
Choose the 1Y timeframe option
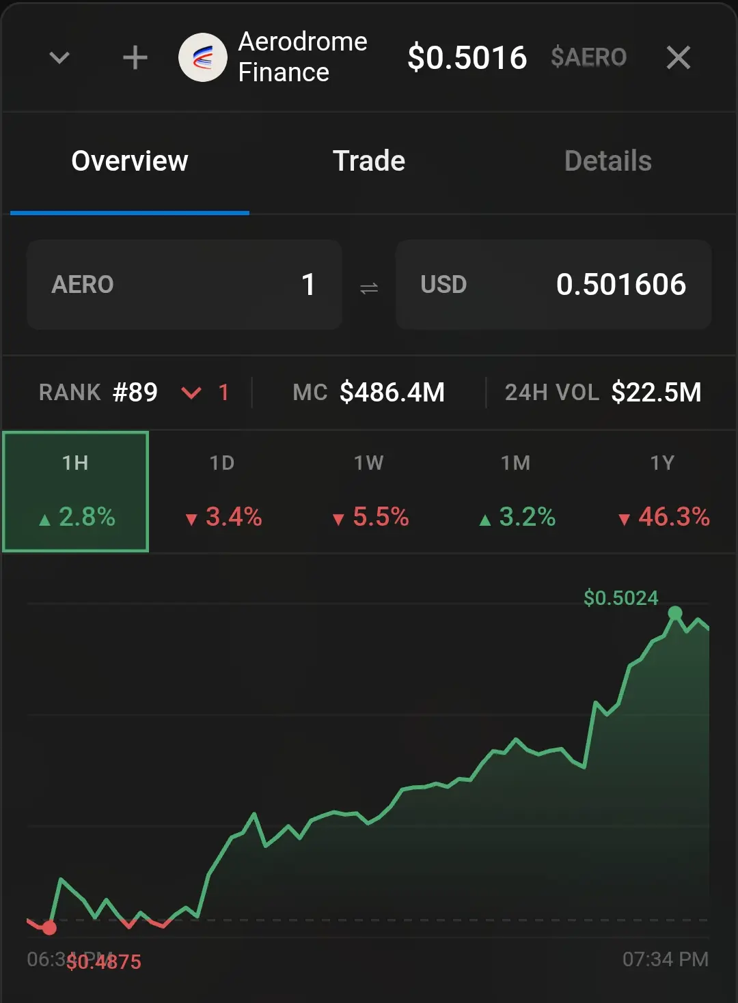[x=662, y=491]
